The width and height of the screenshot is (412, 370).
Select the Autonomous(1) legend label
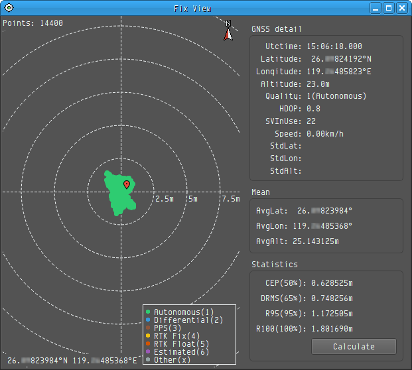point(184,312)
